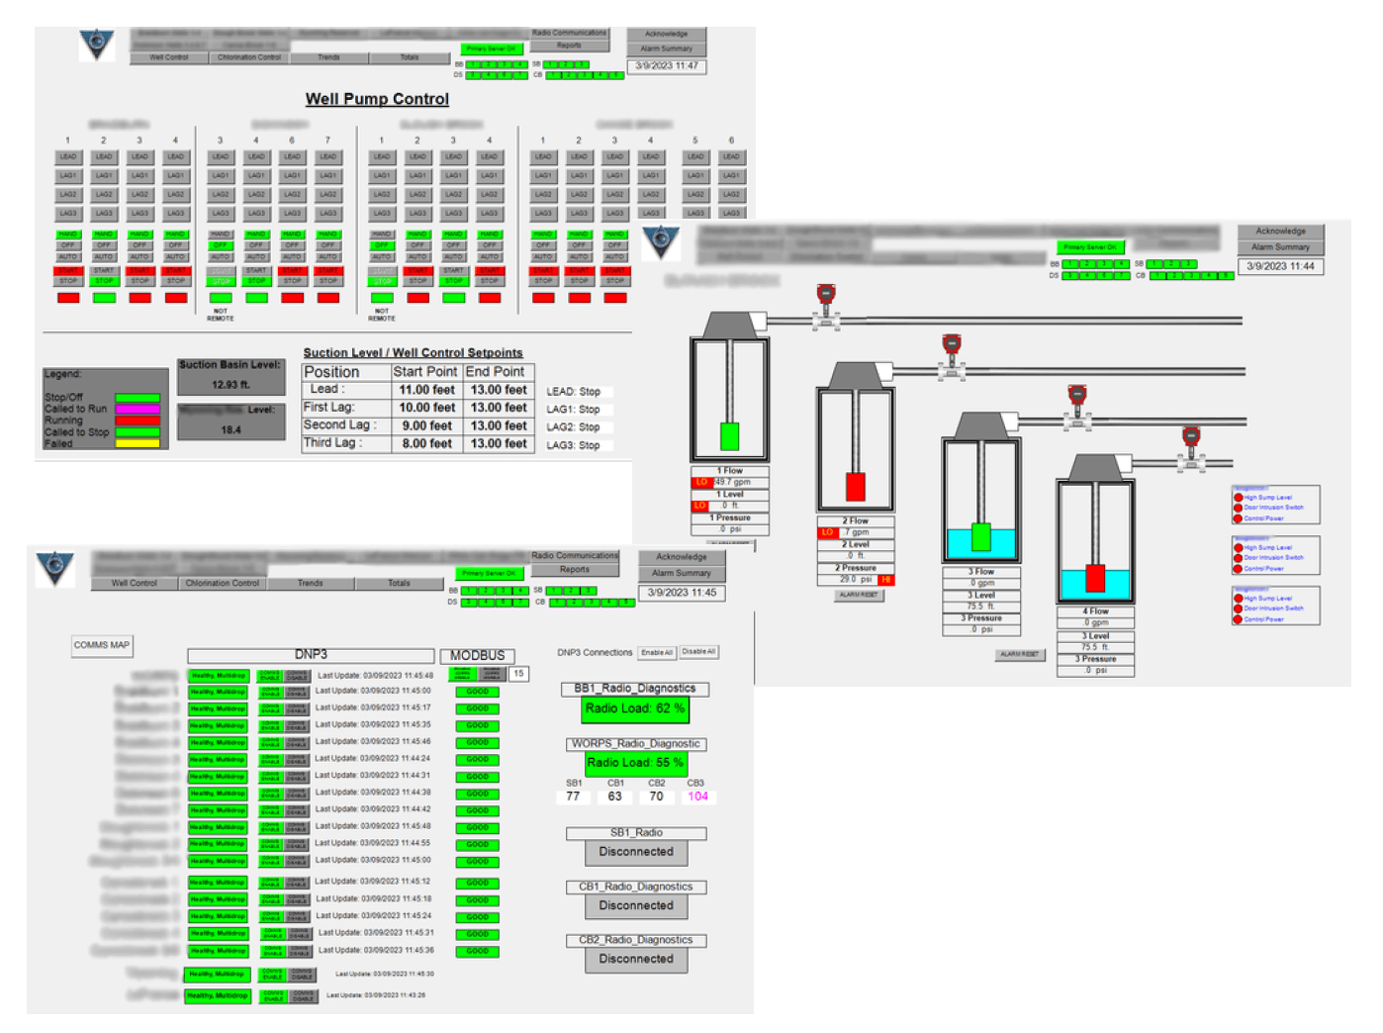This screenshot has width=1383, height=1033.
Task: Click the lowest red flow transmitter on the pipes
Action: click(x=1191, y=438)
